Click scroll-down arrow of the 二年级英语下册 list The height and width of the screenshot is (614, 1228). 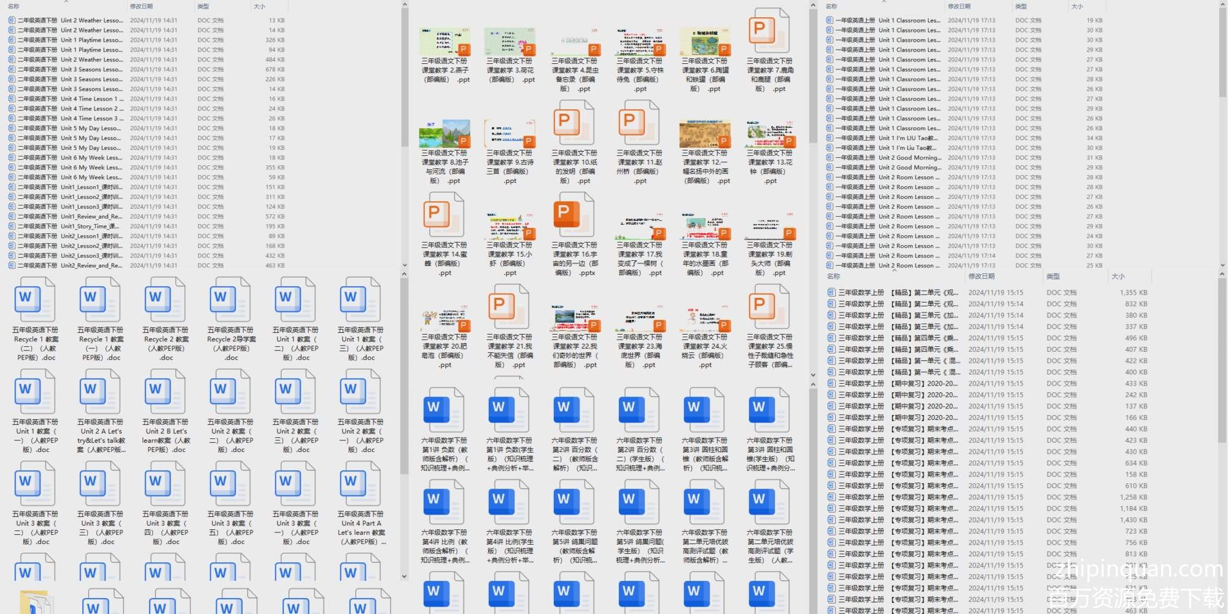pos(404,265)
